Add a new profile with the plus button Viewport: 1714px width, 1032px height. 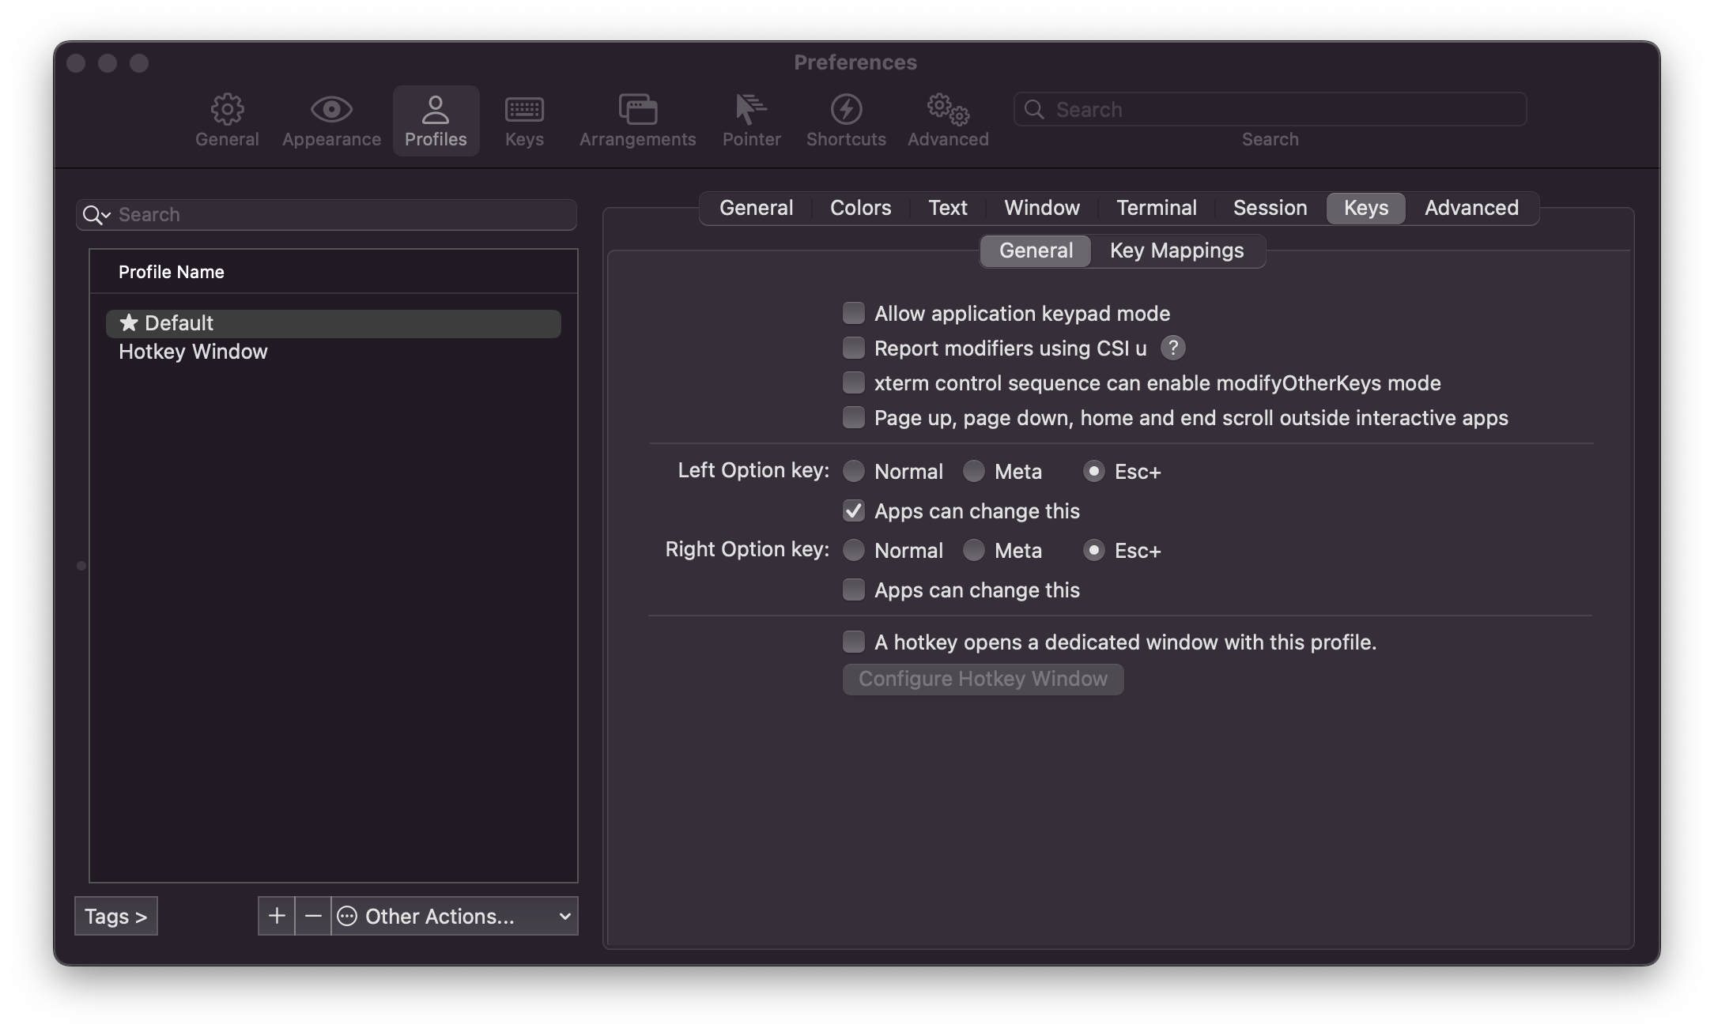(276, 916)
